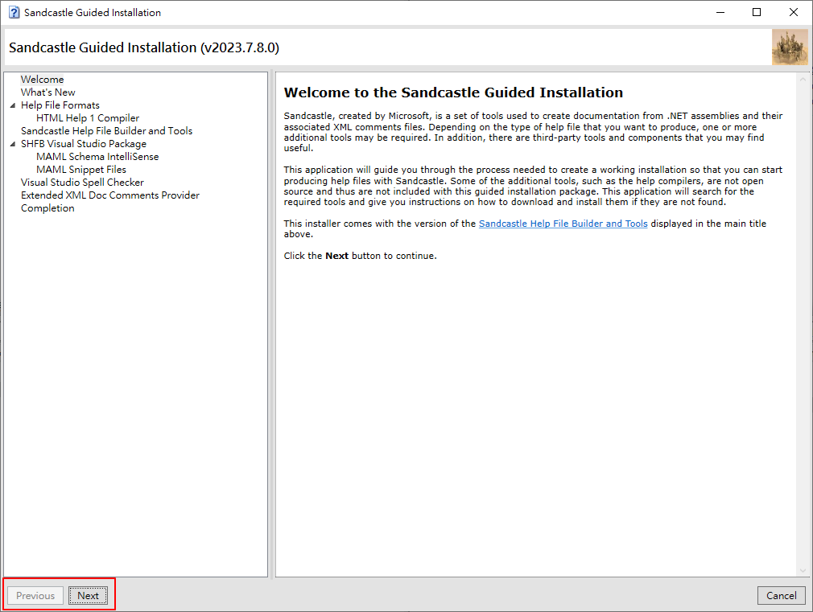Click the 'Click the Next button to continue.' text

click(x=360, y=256)
